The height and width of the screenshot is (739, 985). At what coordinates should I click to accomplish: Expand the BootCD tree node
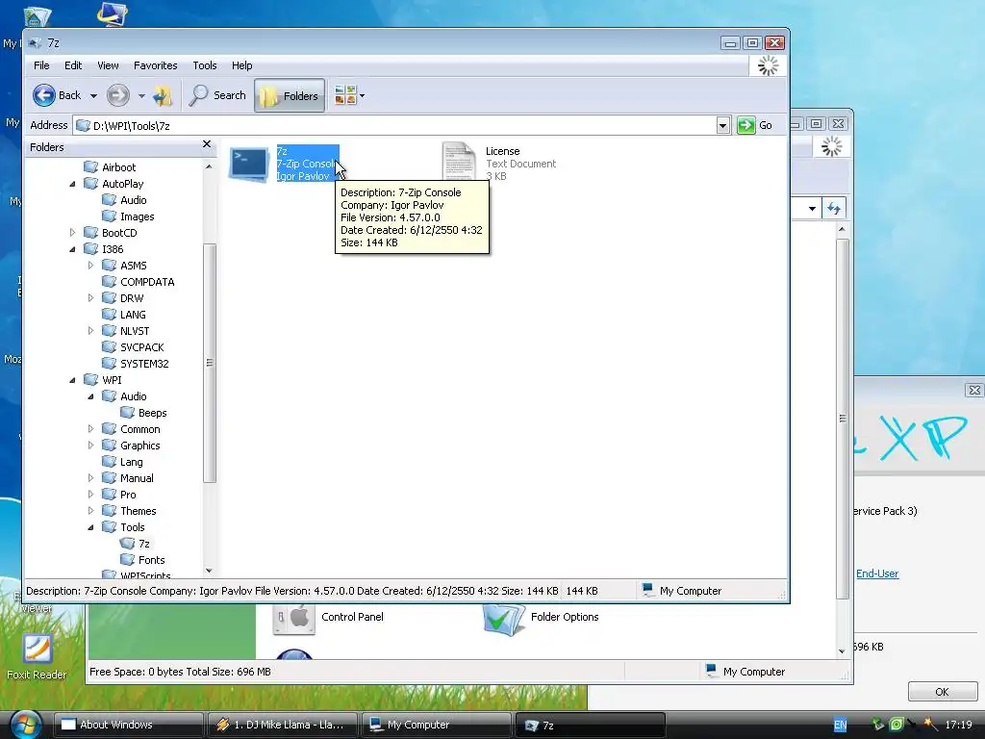tap(72, 233)
